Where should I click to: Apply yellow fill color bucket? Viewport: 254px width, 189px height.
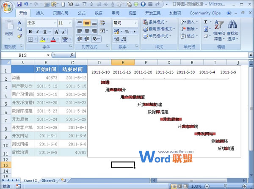pyautogui.click(x=43, y=39)
